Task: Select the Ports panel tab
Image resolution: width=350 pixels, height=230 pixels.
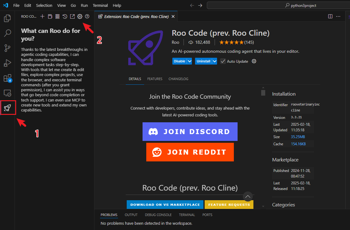Action: (x=207, y=215)
